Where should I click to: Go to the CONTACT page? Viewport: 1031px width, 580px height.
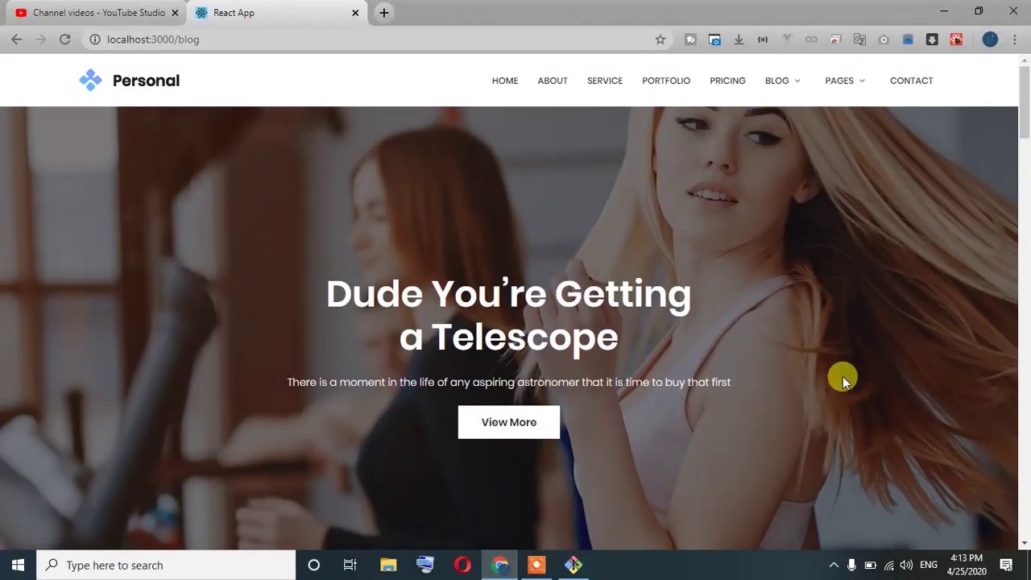911,81
